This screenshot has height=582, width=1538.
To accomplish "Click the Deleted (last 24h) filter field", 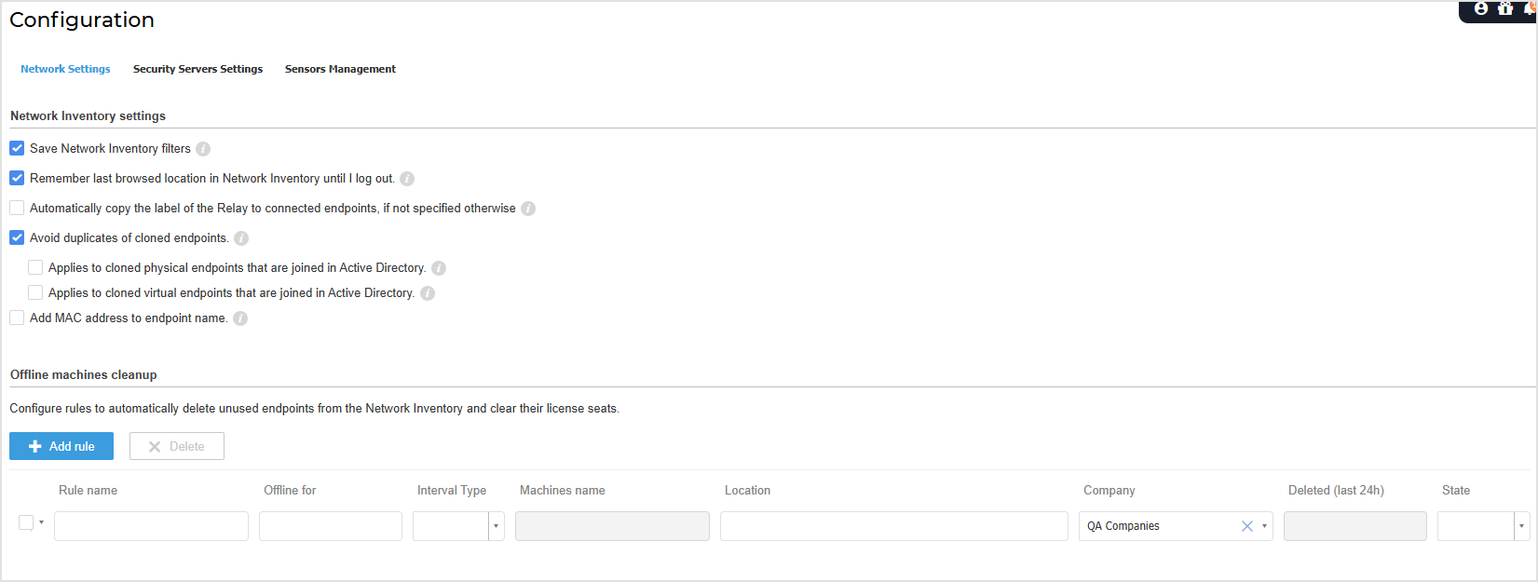I will click(x=1355, y=526).
